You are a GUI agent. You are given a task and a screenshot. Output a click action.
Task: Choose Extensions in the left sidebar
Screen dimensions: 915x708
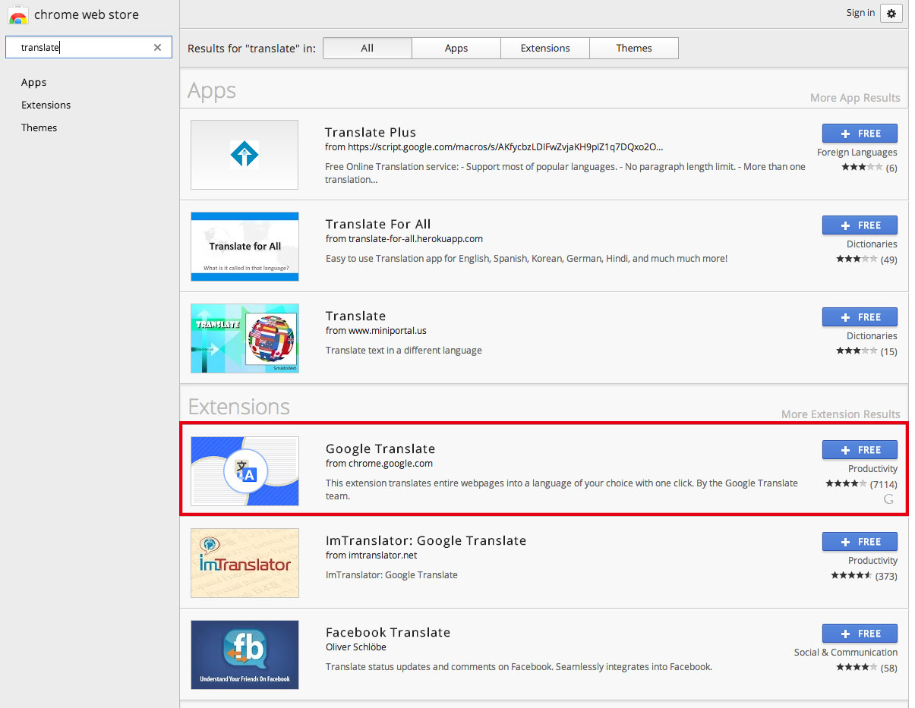[x=46, y=105]
